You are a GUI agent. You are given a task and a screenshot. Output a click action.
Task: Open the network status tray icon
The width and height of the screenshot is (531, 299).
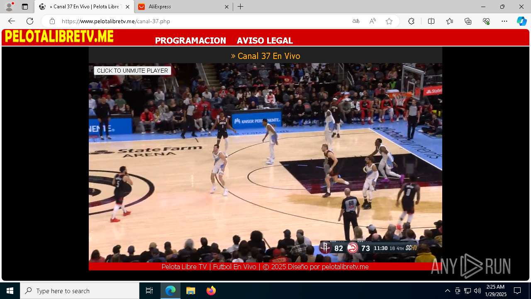pos(468,291)
